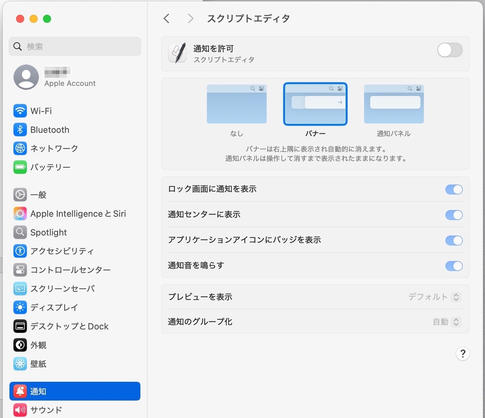Select the Bluetooth icon in sidebar
The width and height of the screenshot is (485, 418).
coord(20,130)
